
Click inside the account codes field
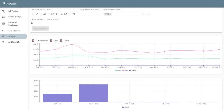tap(126, 14)
